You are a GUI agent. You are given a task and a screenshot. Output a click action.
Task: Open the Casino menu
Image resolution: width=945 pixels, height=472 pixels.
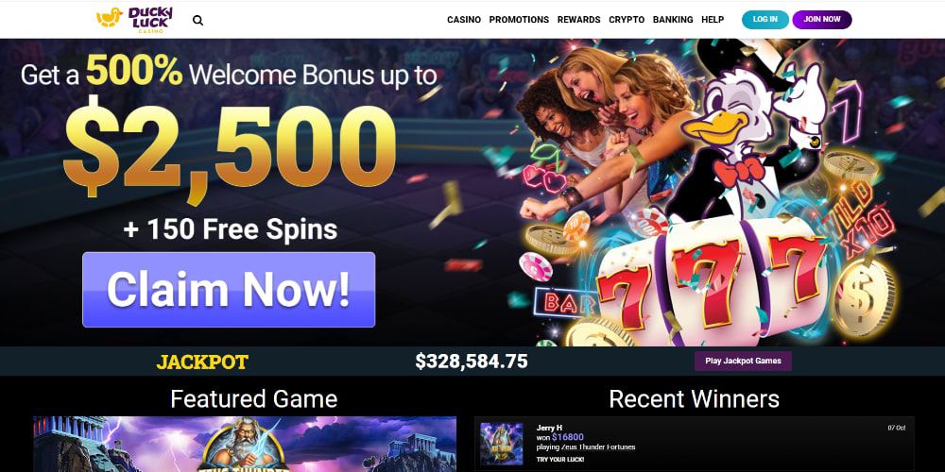(464, 19)
